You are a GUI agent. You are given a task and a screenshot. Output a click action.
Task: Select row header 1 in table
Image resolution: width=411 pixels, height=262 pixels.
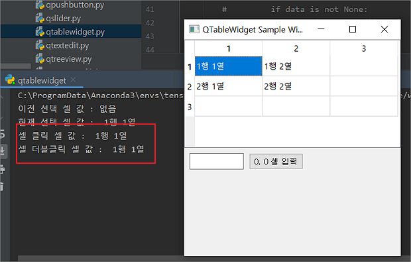point(190,66)
